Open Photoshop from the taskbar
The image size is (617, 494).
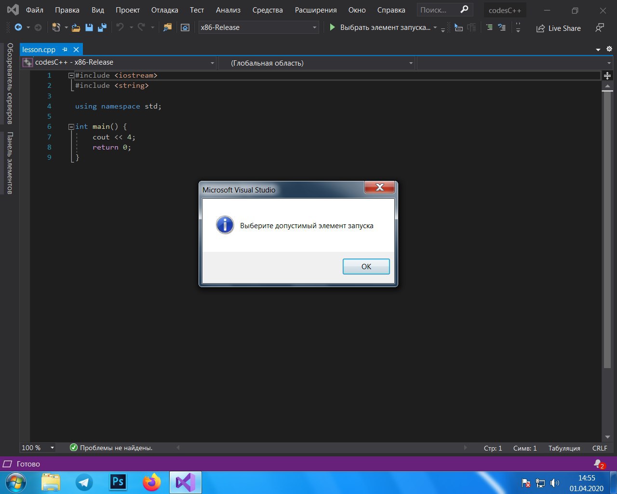118,482
